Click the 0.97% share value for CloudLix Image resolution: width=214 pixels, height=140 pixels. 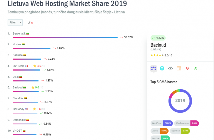pos(48,102)
